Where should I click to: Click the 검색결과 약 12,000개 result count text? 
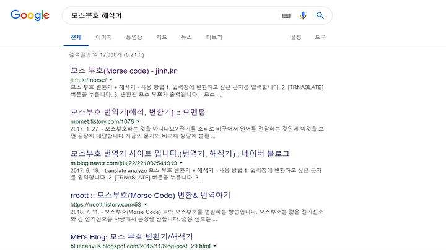pos(107,55)
